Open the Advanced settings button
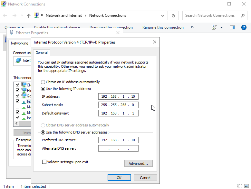This screenshot has width=251, height=189. pyautogui.click(x=139, y=164)
